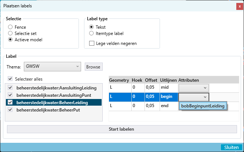Toggle the BeheerLeiding checkbox
Screen dimensions: 244x152
(10, 102)
